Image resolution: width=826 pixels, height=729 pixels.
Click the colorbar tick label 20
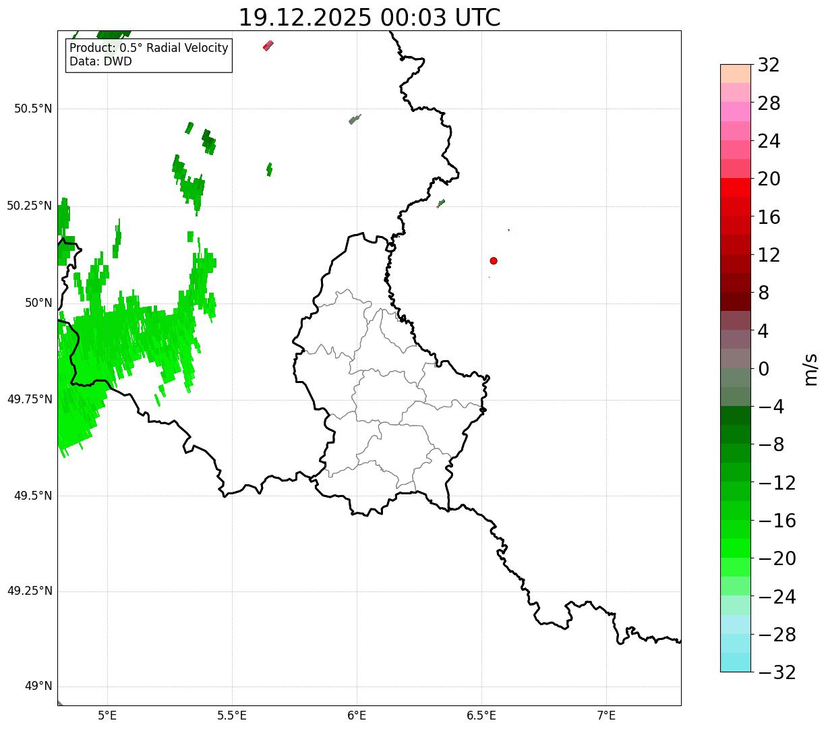coord(769,179)
